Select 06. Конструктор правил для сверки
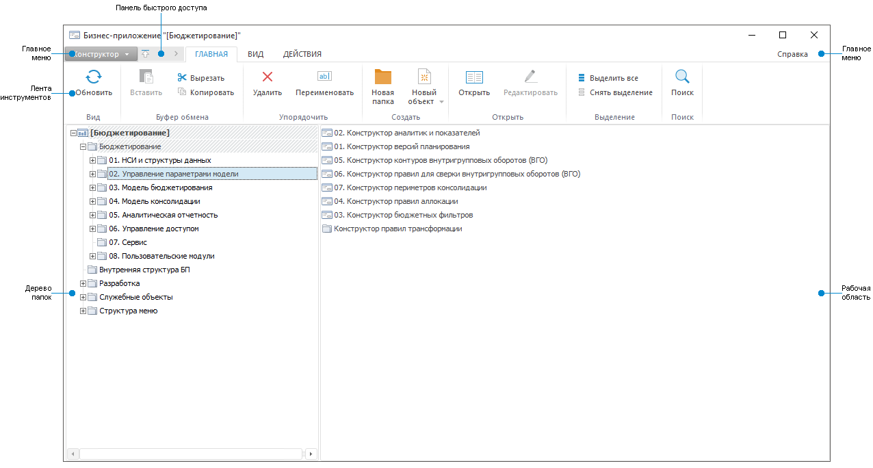Screen dimensions: 873x468 (457, 174)
